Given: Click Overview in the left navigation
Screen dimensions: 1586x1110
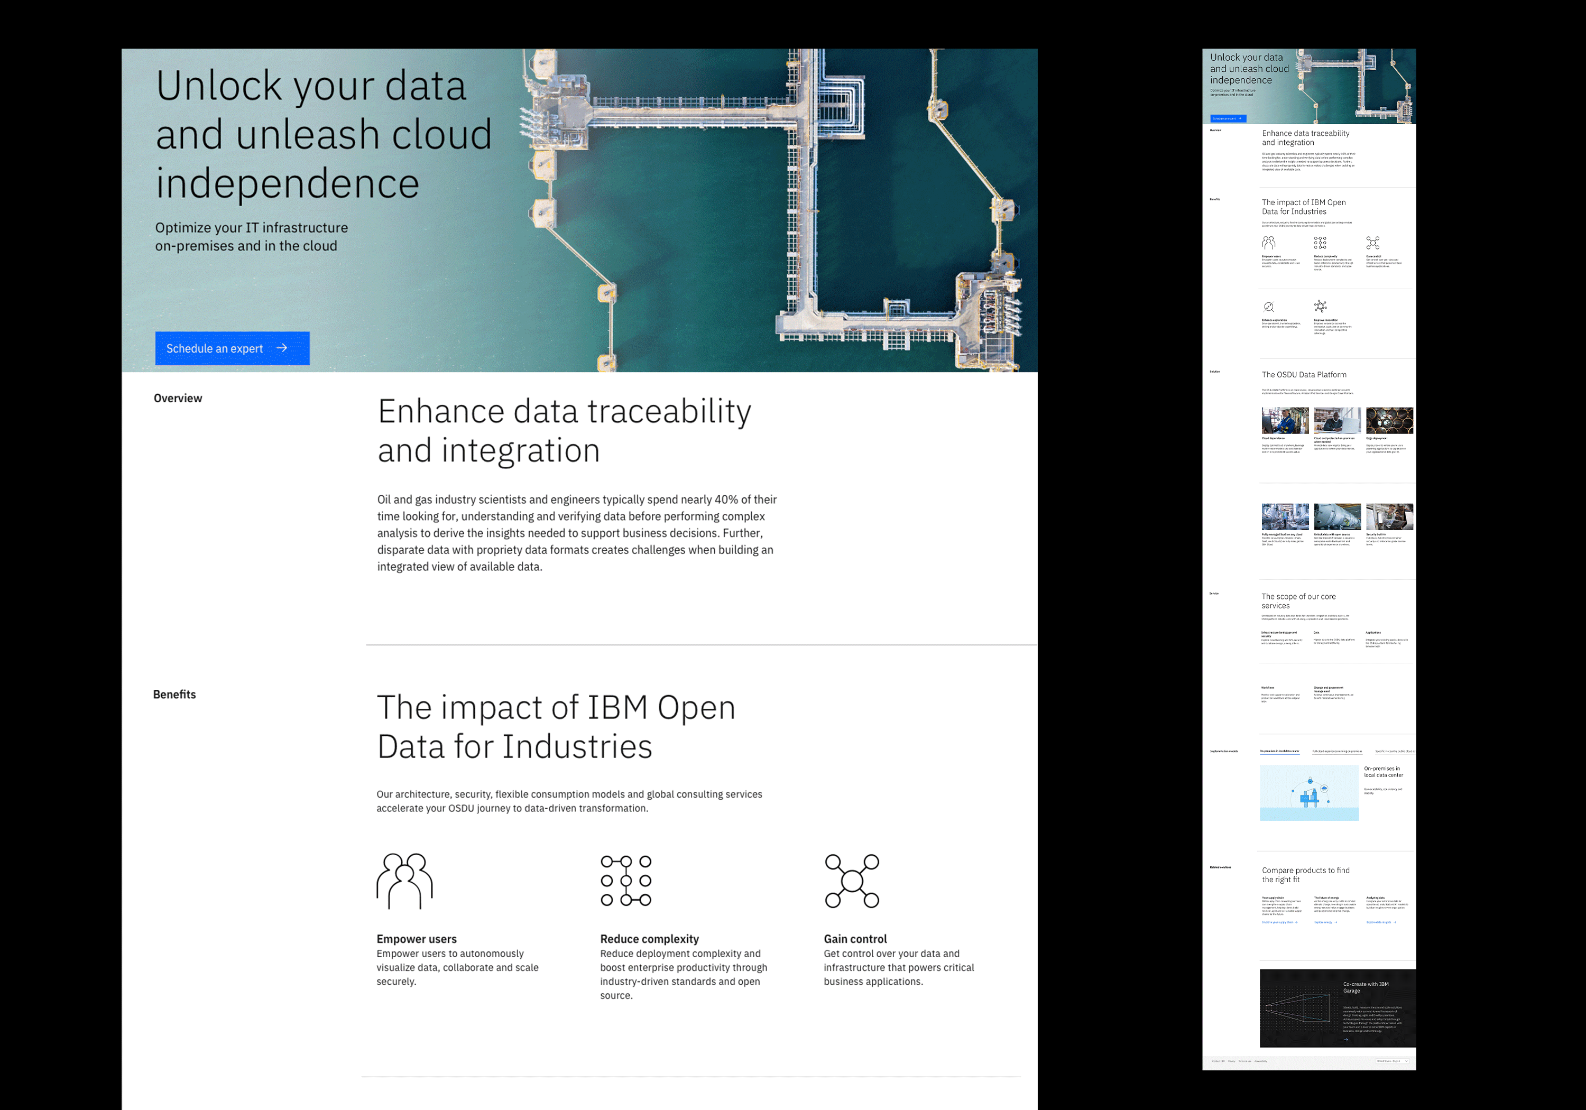Looking at the screenshot, I should (178, 398).
